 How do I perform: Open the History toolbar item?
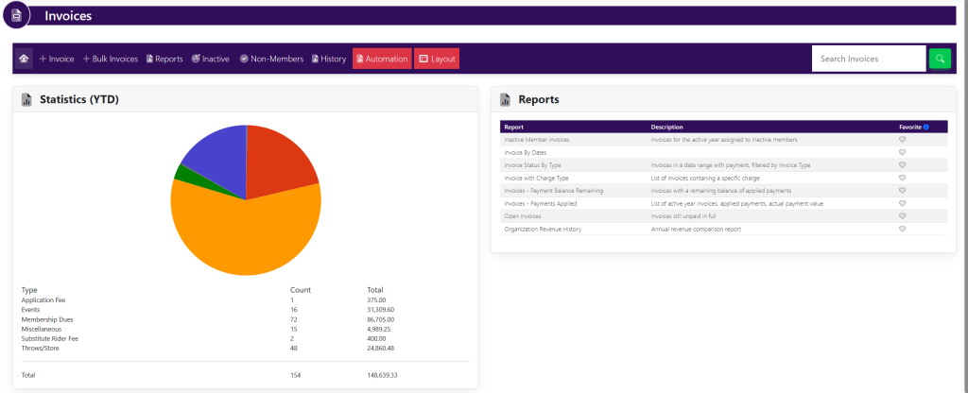coord(328,59)
